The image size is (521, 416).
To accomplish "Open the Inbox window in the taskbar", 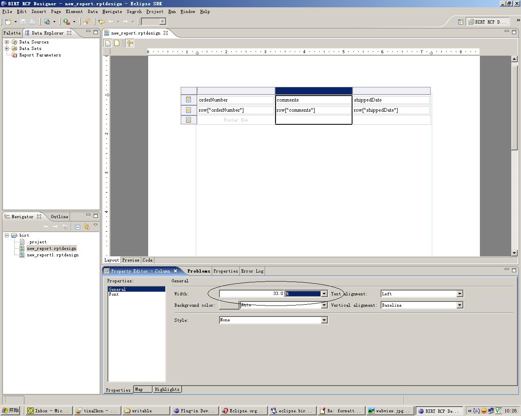I will pos(48,411).
